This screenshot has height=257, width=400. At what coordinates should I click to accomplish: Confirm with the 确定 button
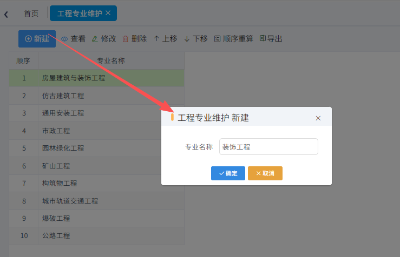228,173
